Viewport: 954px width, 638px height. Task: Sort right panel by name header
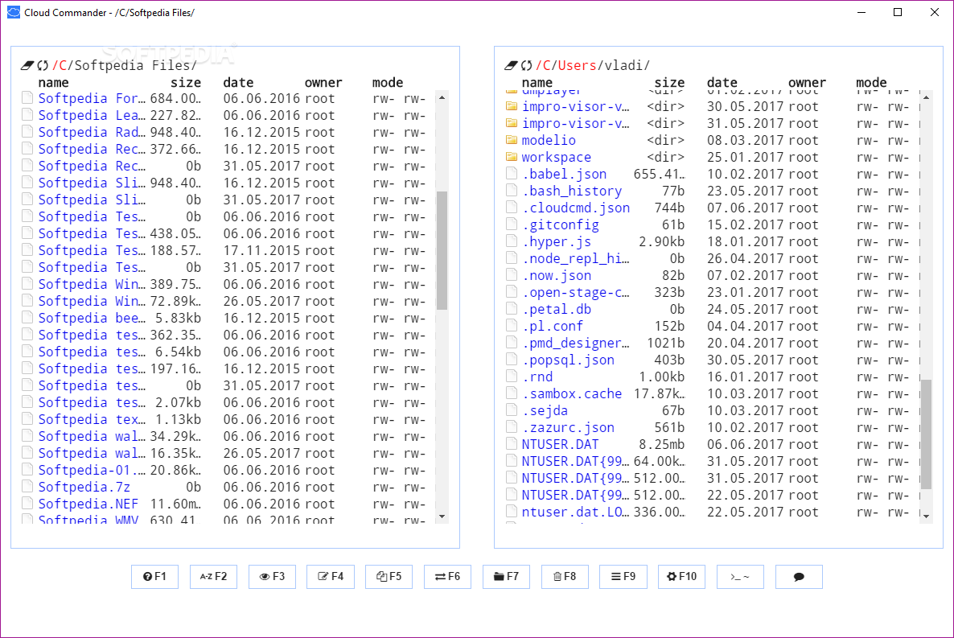[537, 82]
